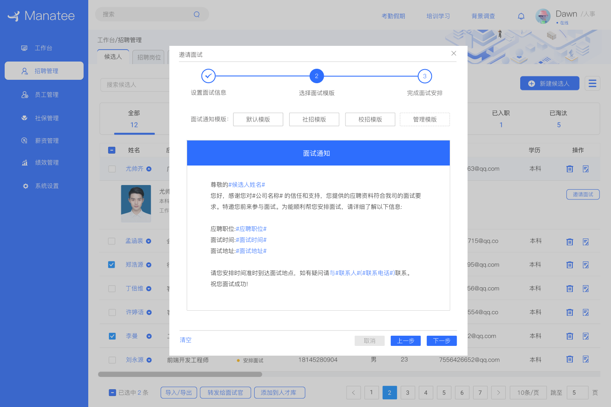Check the checkbox for 丁倍维
Screen dimensions: 611x407
click(112, 288)
